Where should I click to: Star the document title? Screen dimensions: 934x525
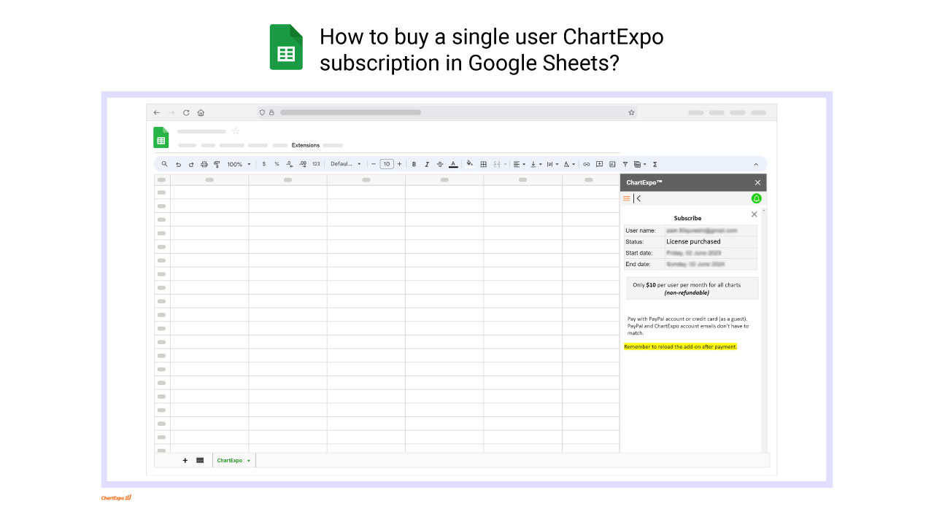[236, 131]
